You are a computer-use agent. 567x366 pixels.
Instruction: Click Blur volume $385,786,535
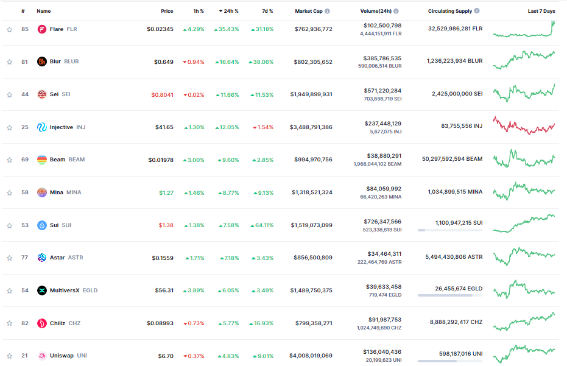(x=382, y=58)
